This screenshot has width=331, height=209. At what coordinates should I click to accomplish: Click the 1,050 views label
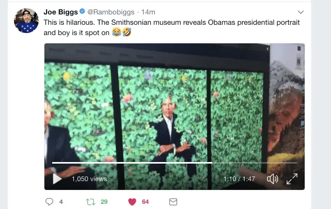(89, 179)
